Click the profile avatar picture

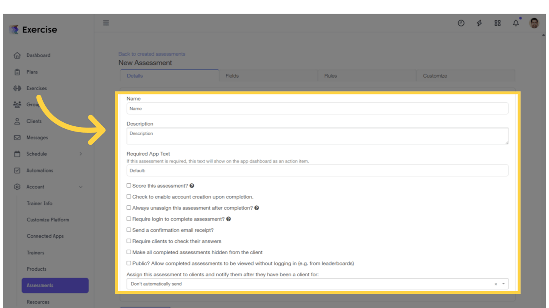534,23
